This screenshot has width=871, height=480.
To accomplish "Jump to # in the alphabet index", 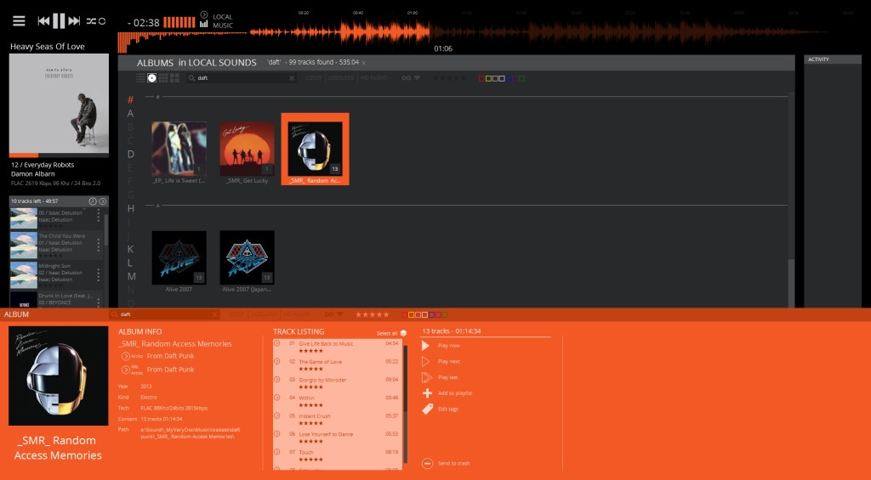I will [x=130, y=100].
